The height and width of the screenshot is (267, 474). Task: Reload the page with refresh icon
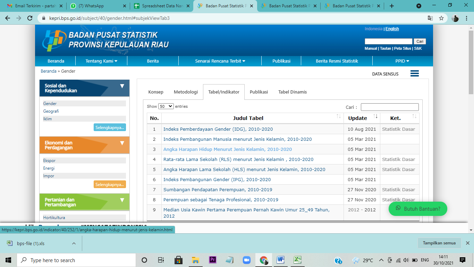tap(30, 18)
